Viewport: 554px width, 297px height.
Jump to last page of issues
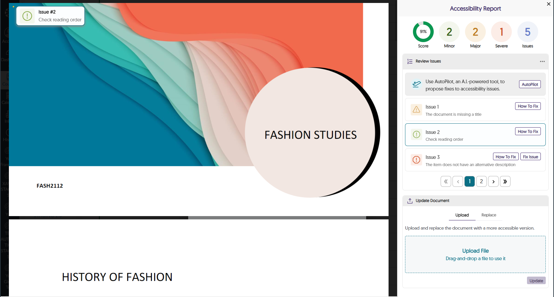(x=505, y=182)
